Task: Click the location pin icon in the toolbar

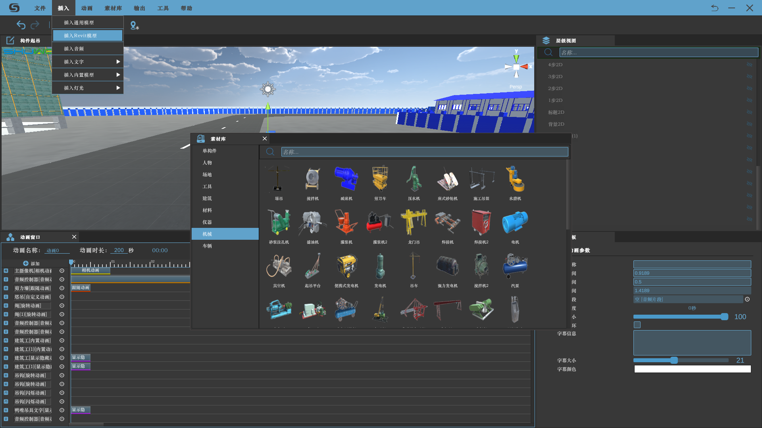Action: (134, 25)
